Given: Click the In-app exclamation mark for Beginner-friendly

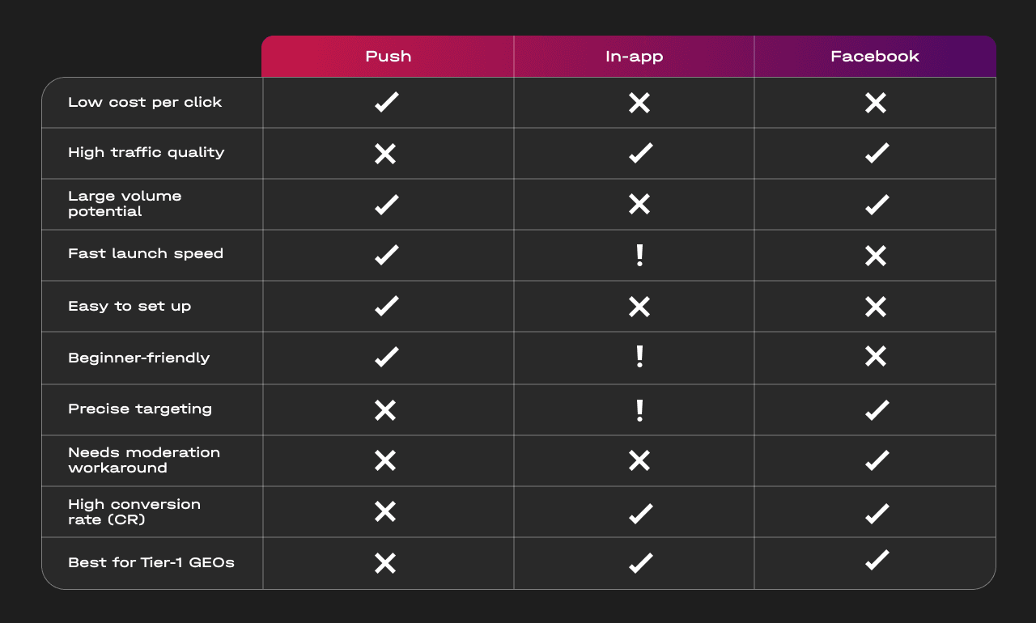Looking at the screenshot, I should pyautogui.click(x=639, y=357).
